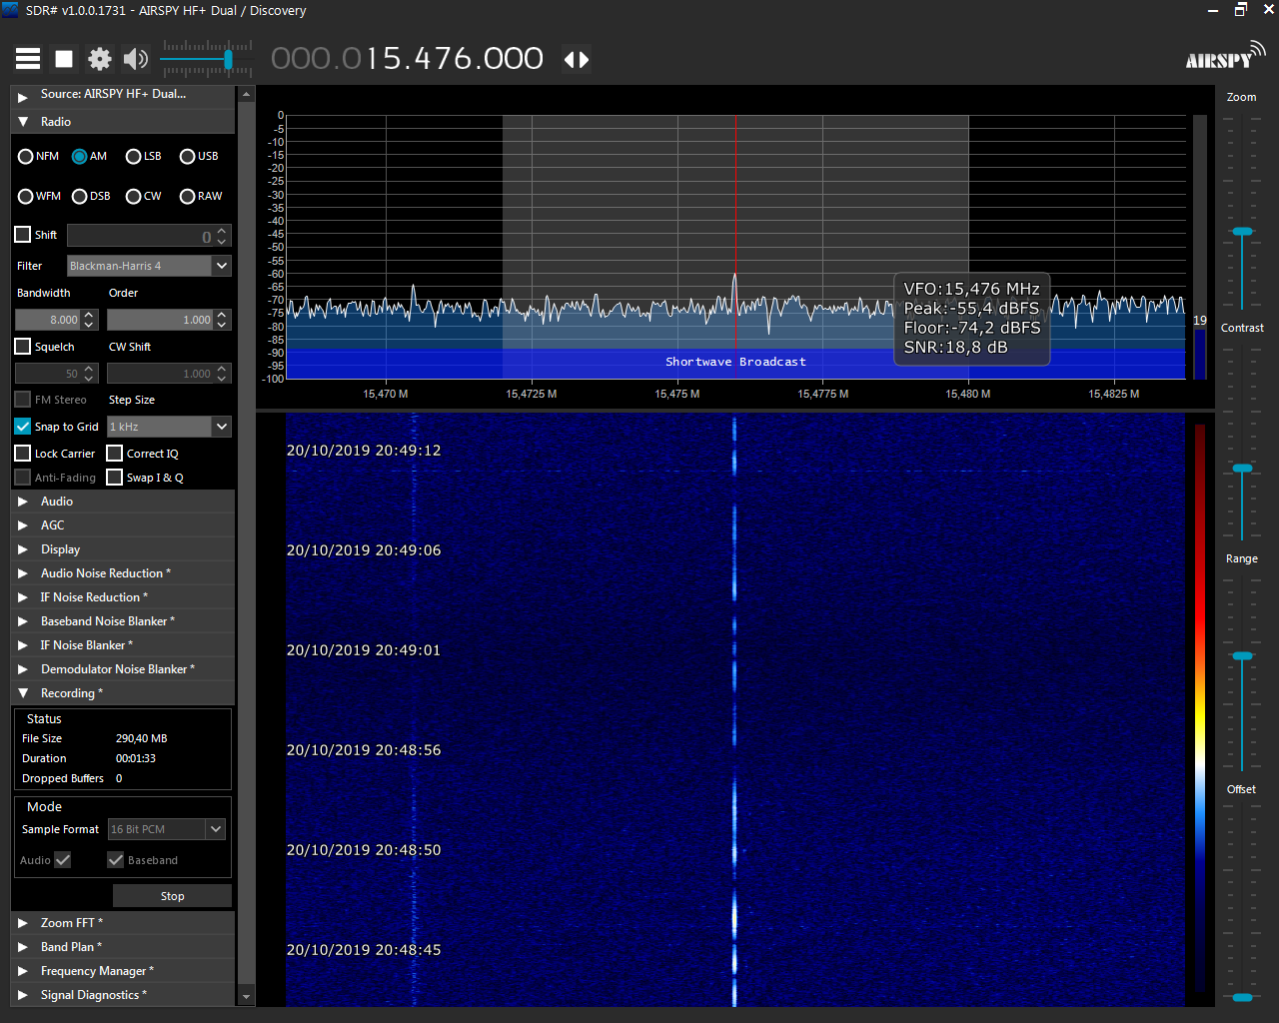Click the File Size 290,40 MB value
The image size is (1279, 1023).
click(142, 738)
